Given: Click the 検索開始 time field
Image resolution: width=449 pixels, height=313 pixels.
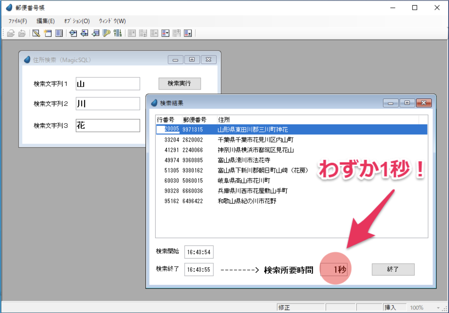Looking at the screenshot, I should (x=199, y=252).
